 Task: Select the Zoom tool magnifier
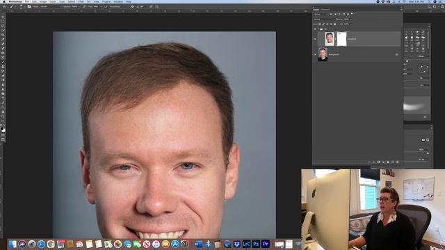[x=3, y=116]
